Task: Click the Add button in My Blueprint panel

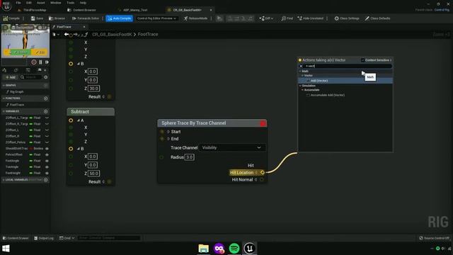Action: tap(11, 77)
